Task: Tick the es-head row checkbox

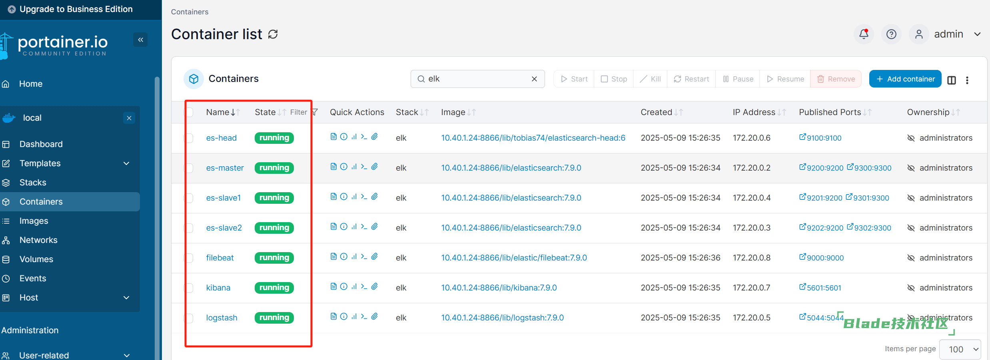Action: pyautogui.click(x=189, y=138)
